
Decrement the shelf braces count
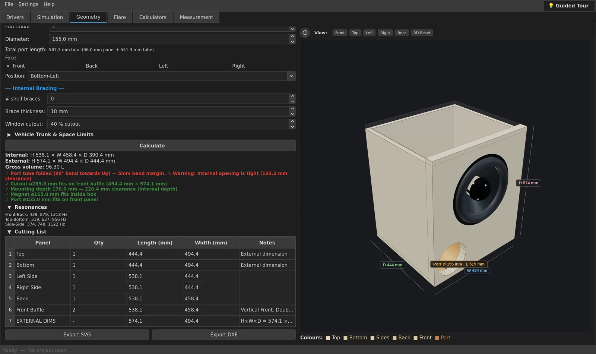click(x=292, y=101)
